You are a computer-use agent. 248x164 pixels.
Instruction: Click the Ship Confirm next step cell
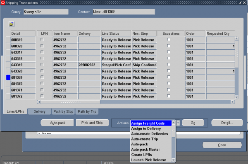pos(144,65)
